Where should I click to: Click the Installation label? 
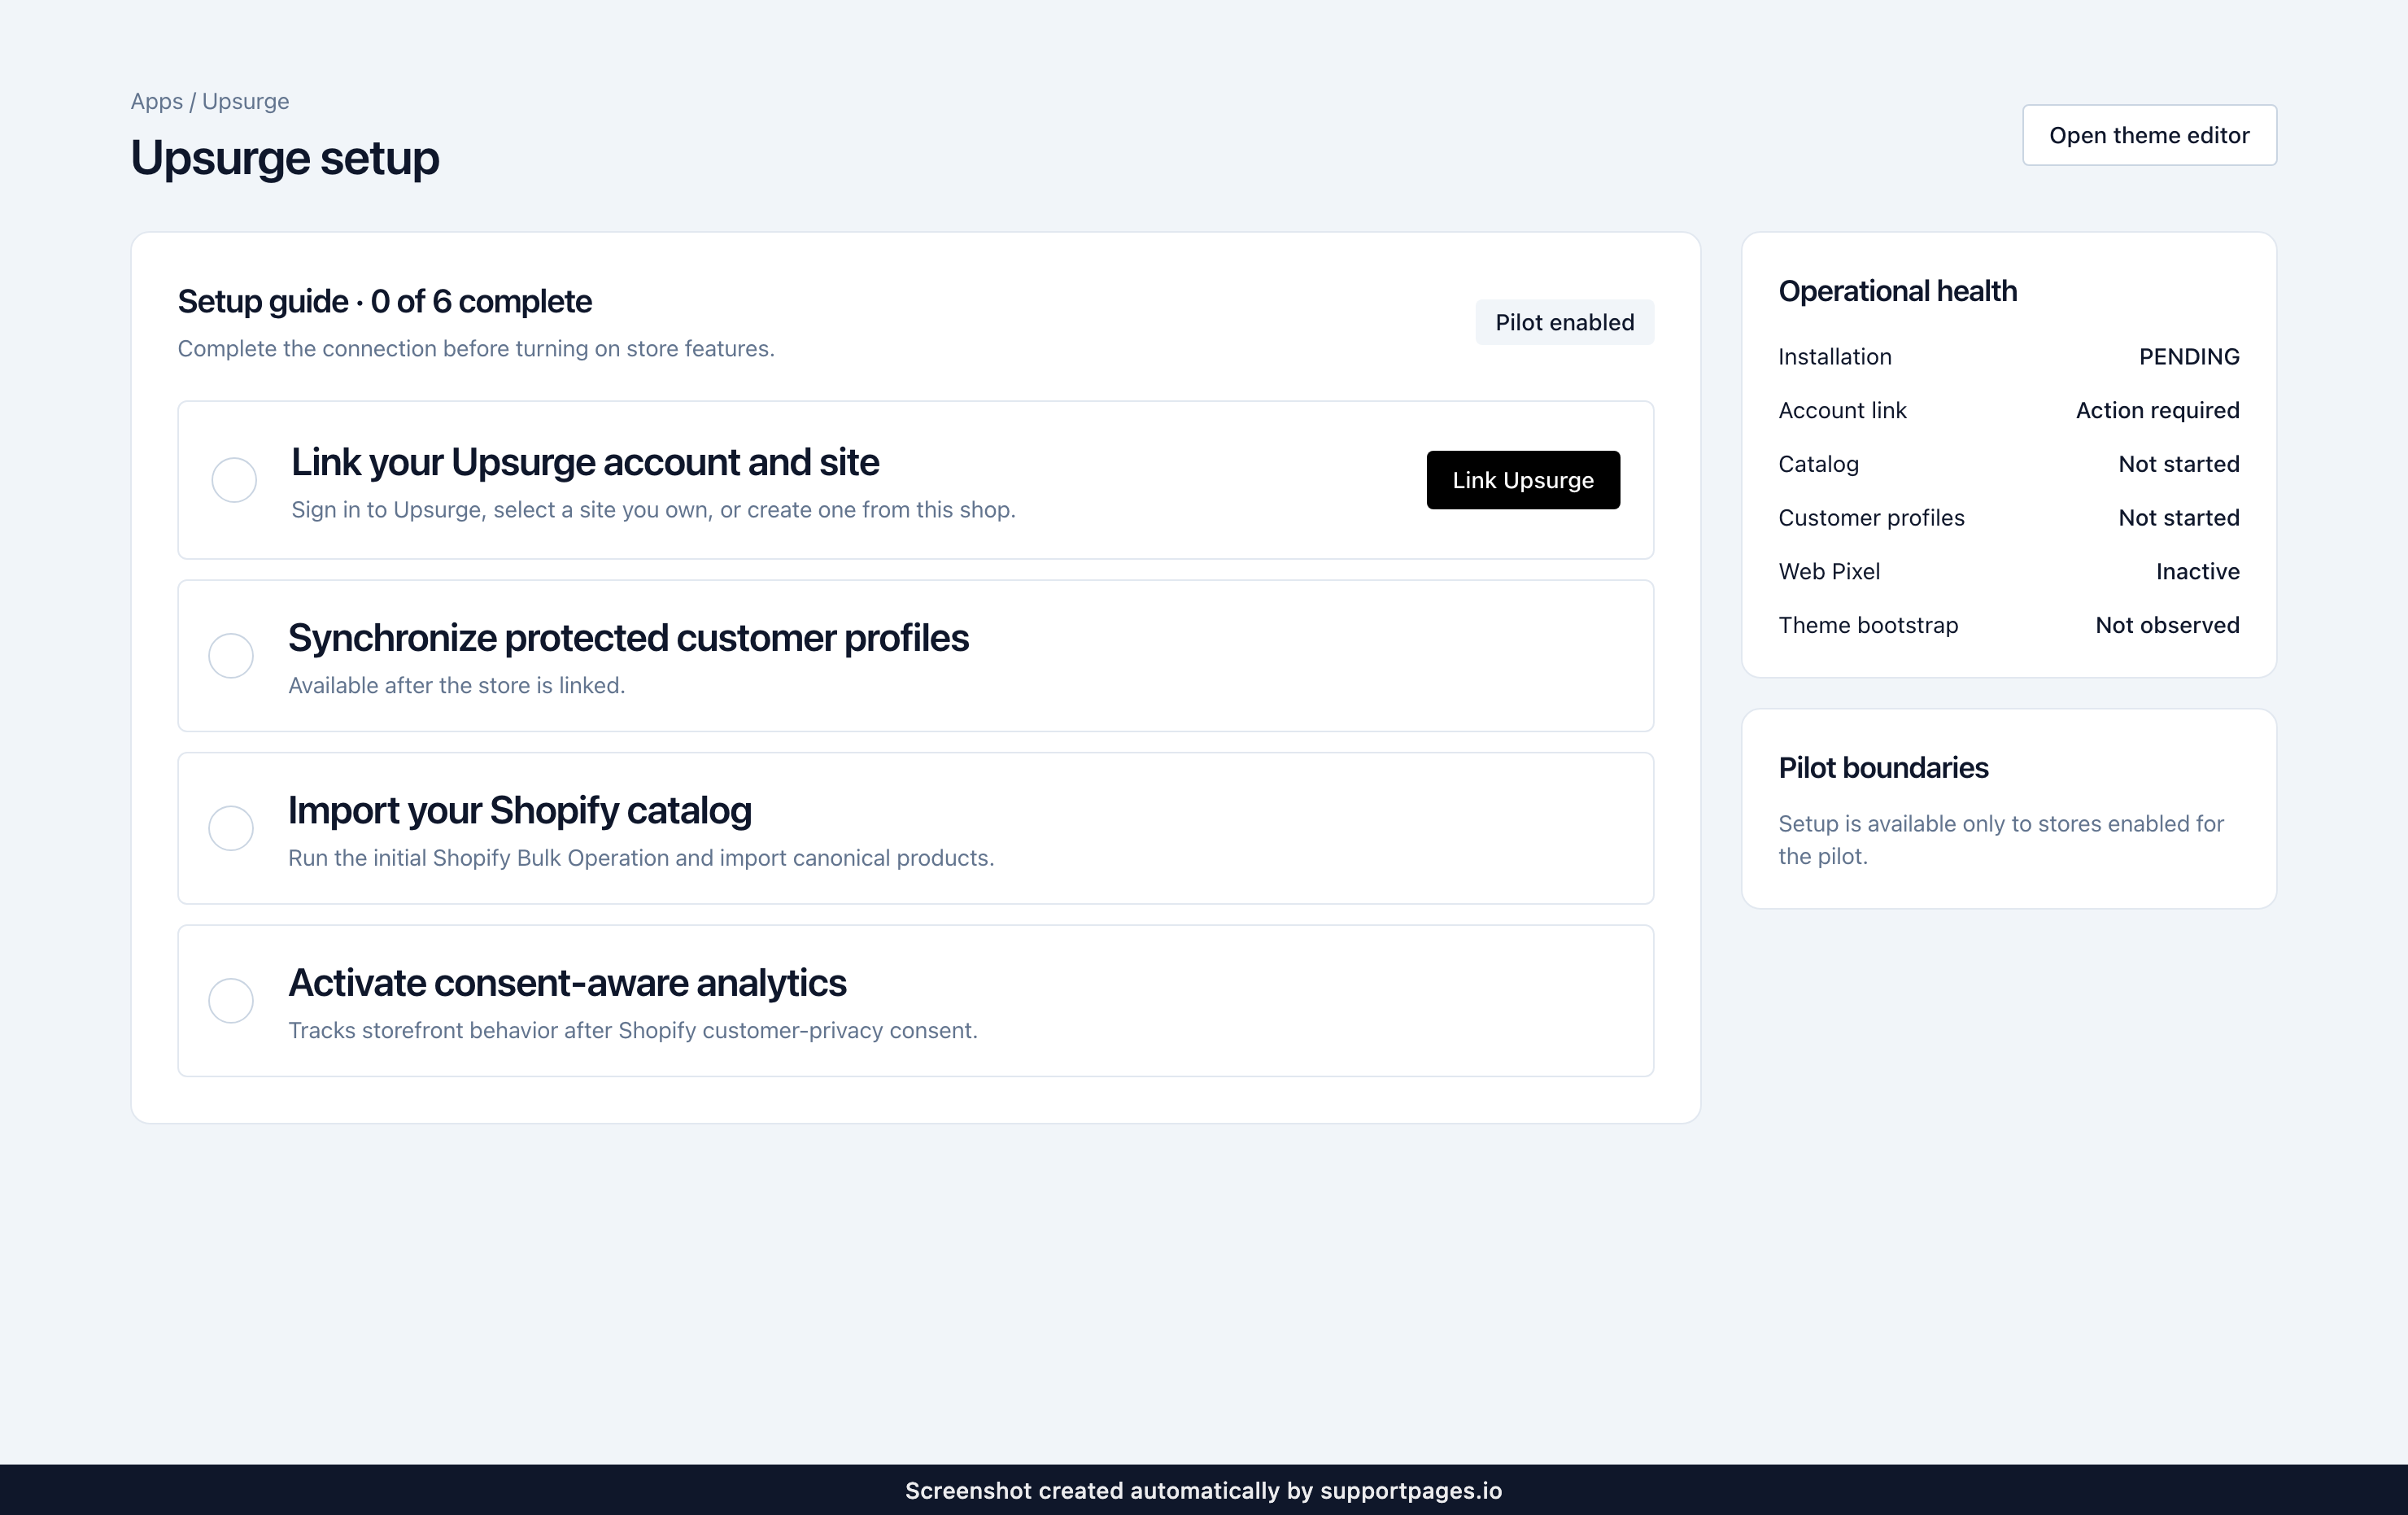point(1834,357)
